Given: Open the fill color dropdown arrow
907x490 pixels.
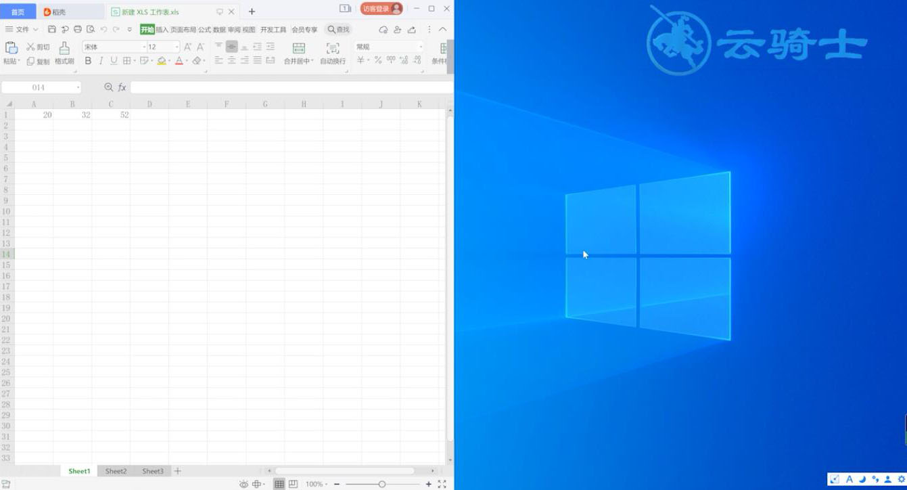Looking at the screenshot, I should (170, 61).
